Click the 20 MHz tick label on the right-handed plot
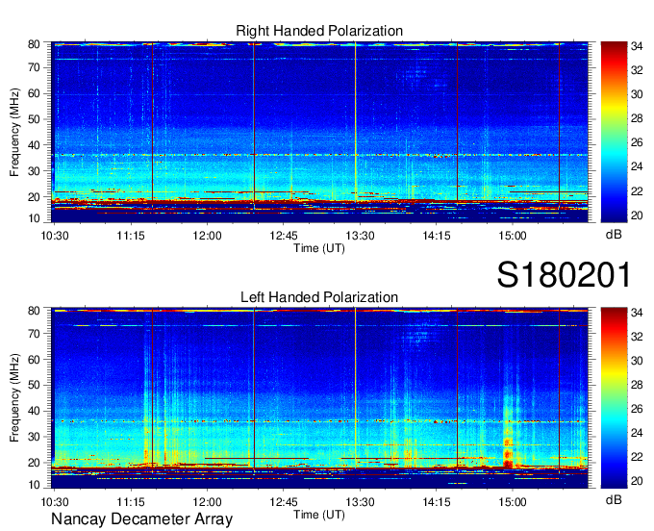The image size is (654, 531). tap(34, 197)
